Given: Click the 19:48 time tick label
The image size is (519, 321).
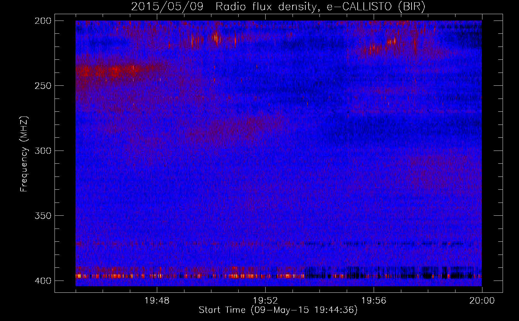Looking at the screenshot, I should coord(157,301).
